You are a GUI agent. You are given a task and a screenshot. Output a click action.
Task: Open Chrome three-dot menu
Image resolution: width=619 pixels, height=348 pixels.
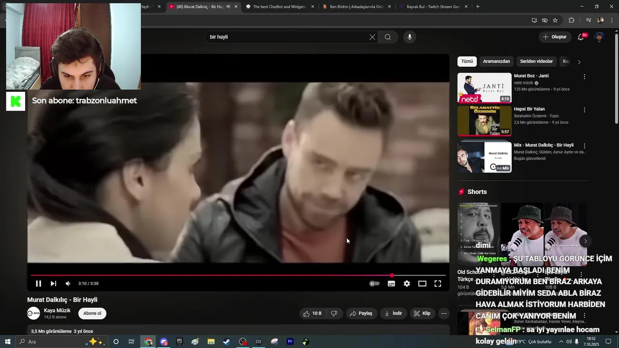(612, 20)
